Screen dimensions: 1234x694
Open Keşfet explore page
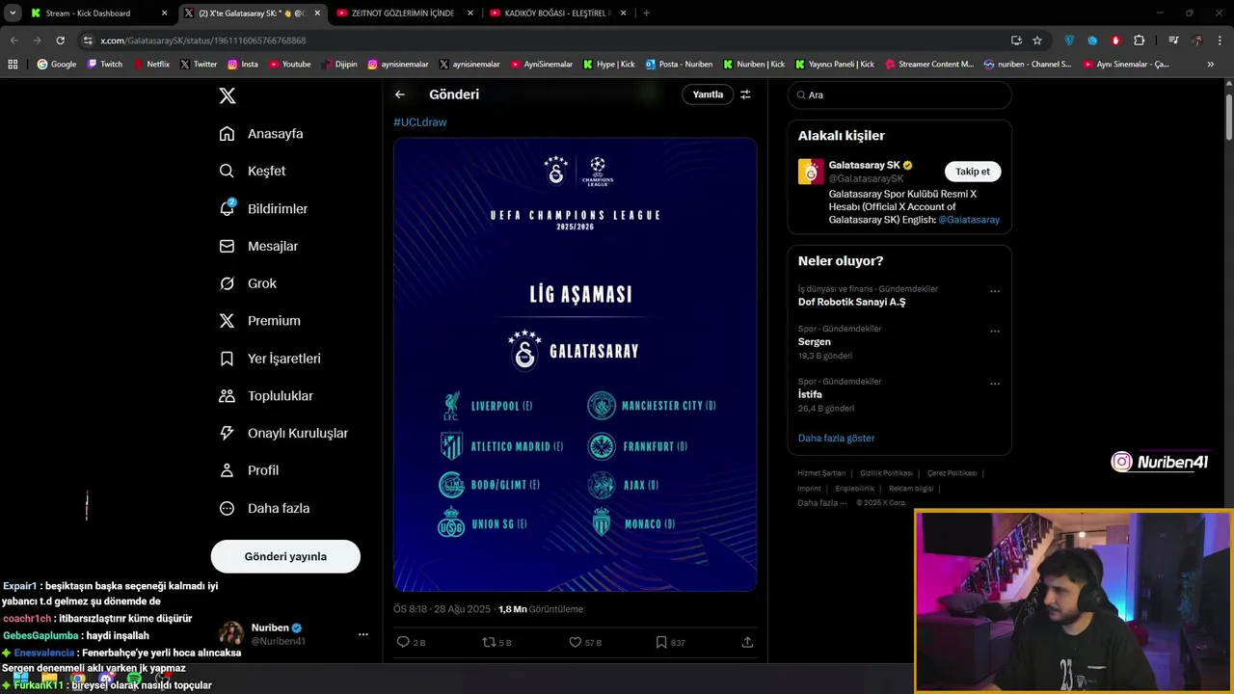[253, 171]
